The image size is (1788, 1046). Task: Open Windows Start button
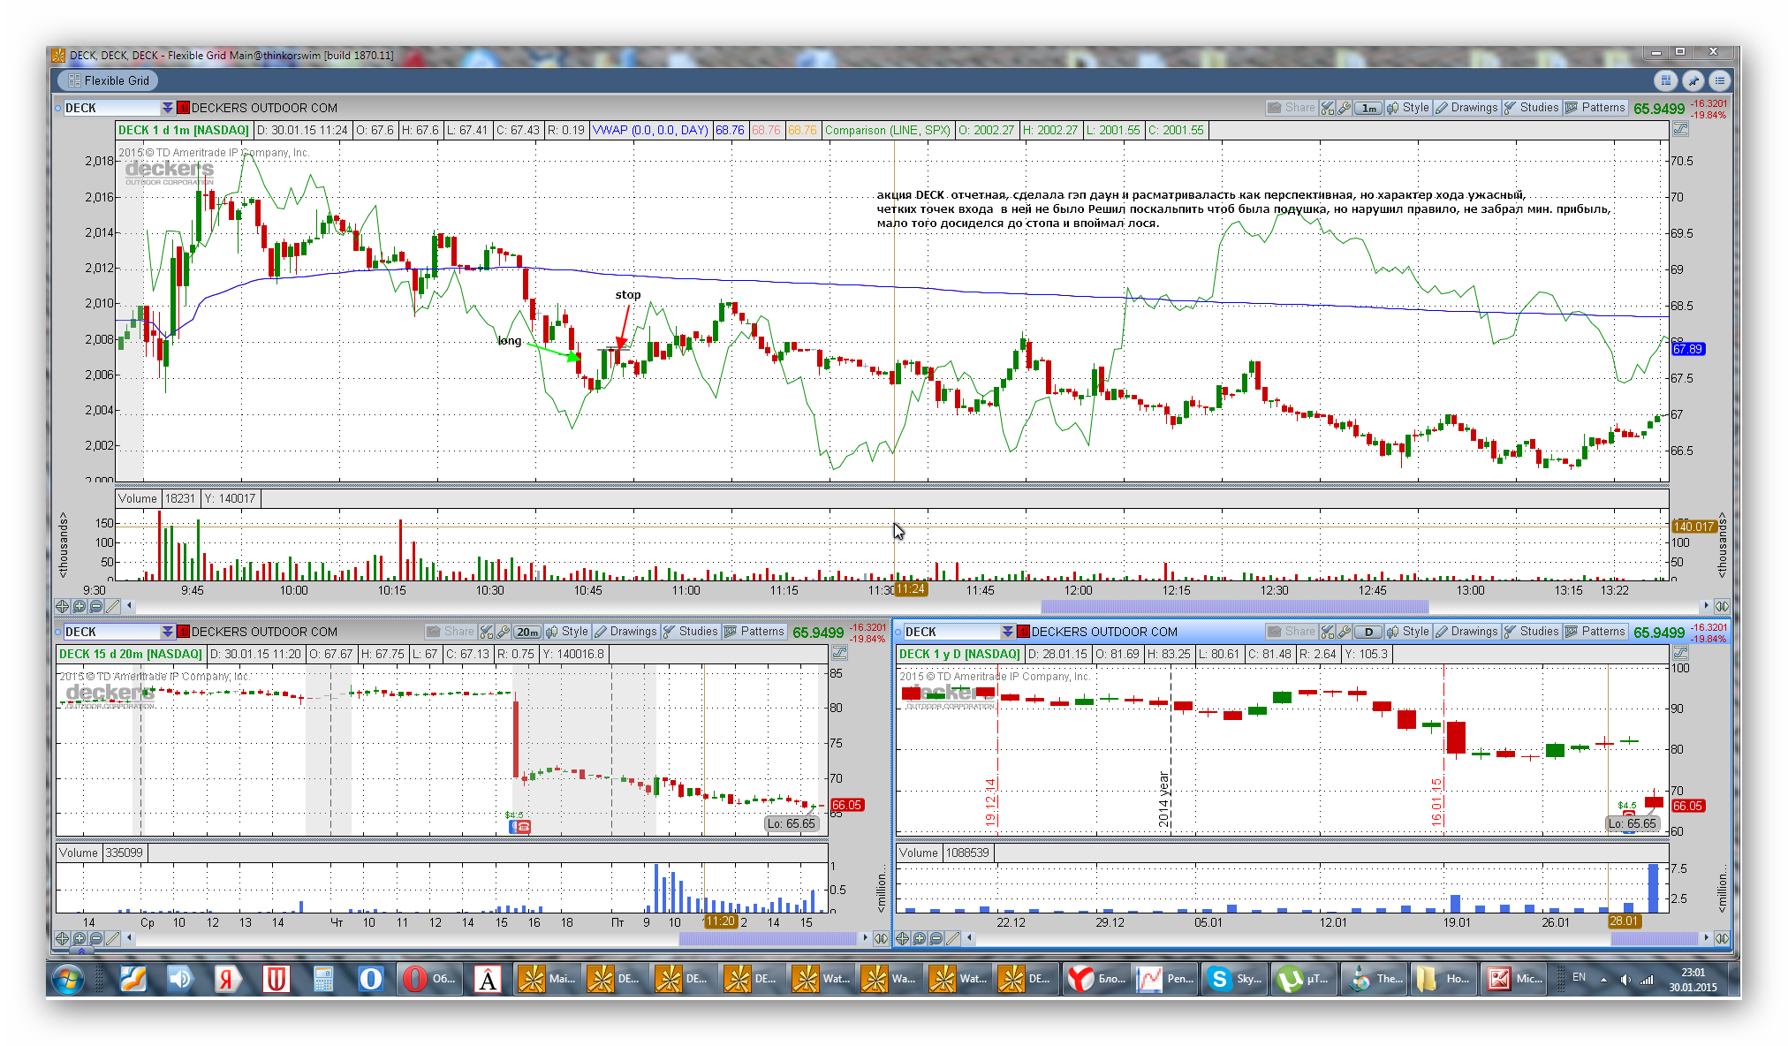tap(68, 979)
